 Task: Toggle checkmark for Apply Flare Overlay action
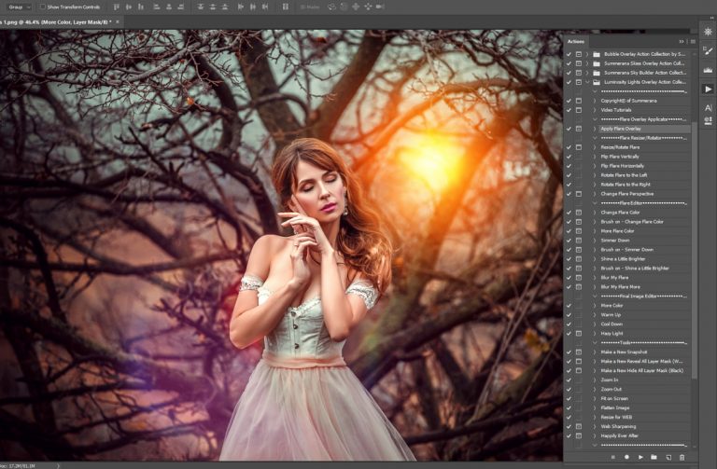tap(569, 129)
